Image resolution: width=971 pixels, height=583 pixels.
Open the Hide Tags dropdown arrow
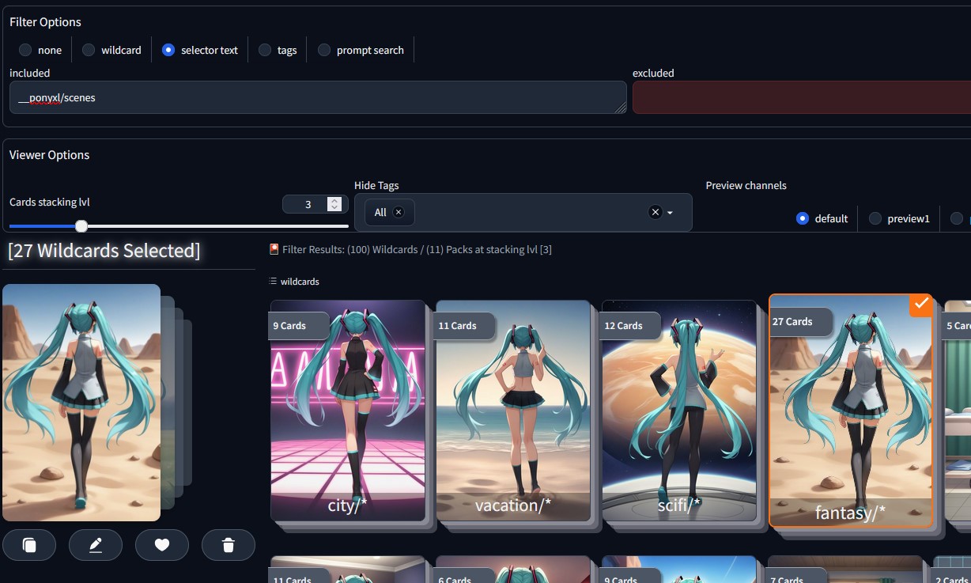[671, 213]
